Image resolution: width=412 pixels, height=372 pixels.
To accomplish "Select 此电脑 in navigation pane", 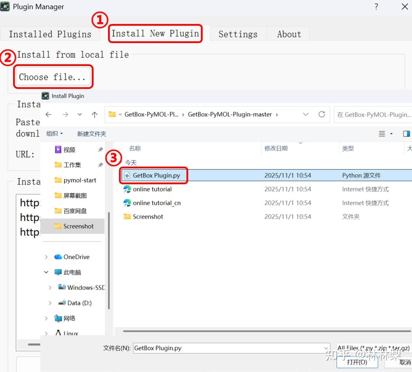I will click(68, 272).
